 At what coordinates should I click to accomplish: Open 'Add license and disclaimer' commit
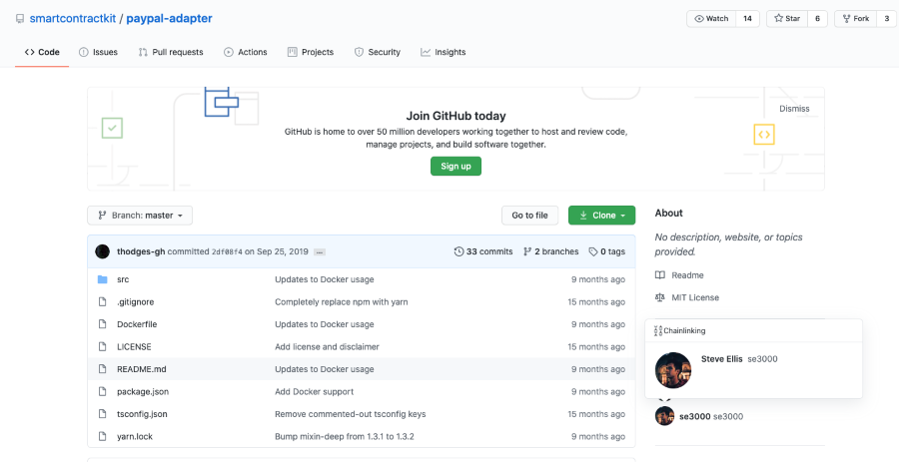[x=327, y=347]
